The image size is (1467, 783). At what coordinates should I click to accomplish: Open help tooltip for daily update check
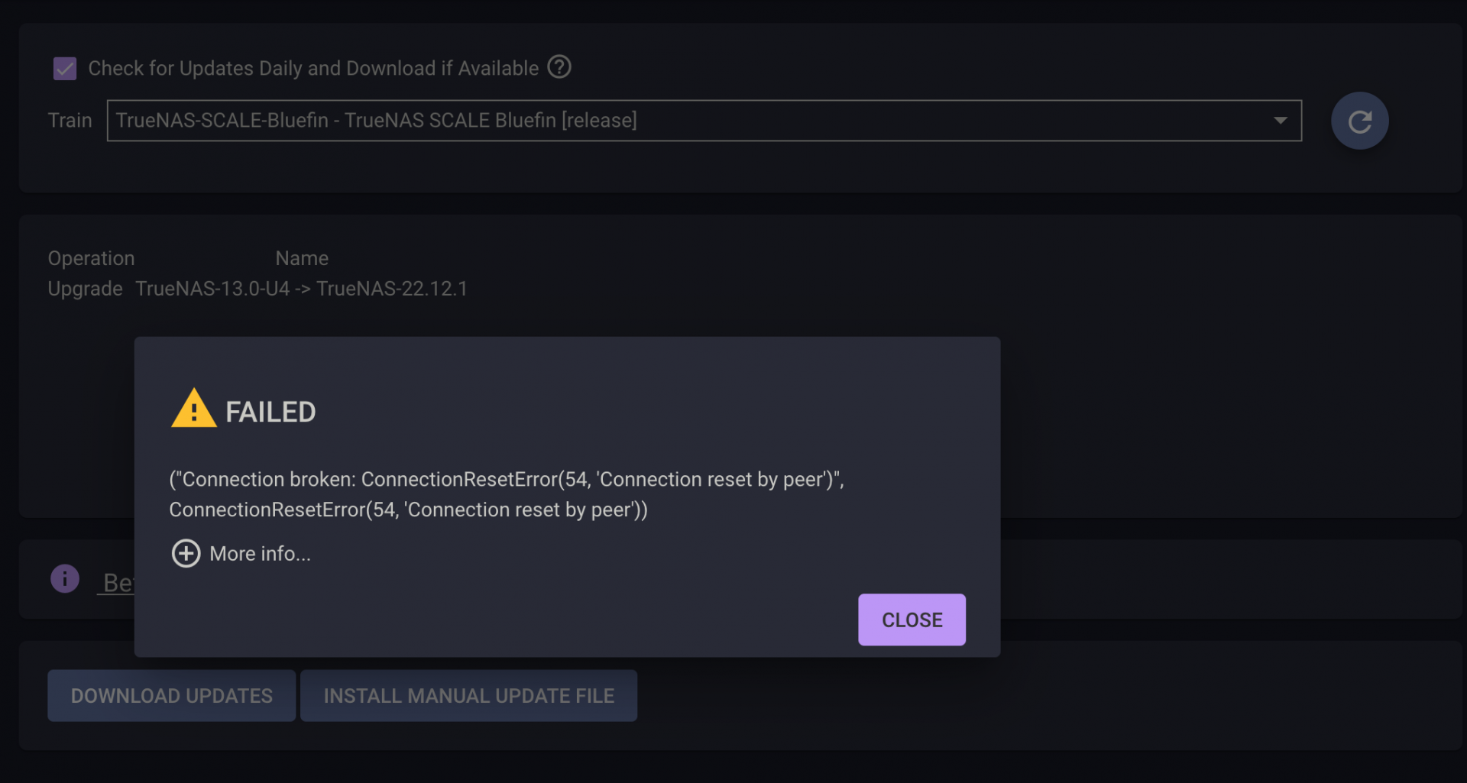(x=559, y=67)
